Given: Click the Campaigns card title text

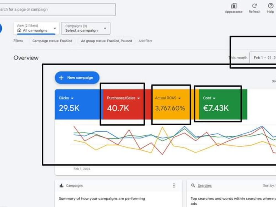Looking at the screenshot, I should click(x=74, y=186).
